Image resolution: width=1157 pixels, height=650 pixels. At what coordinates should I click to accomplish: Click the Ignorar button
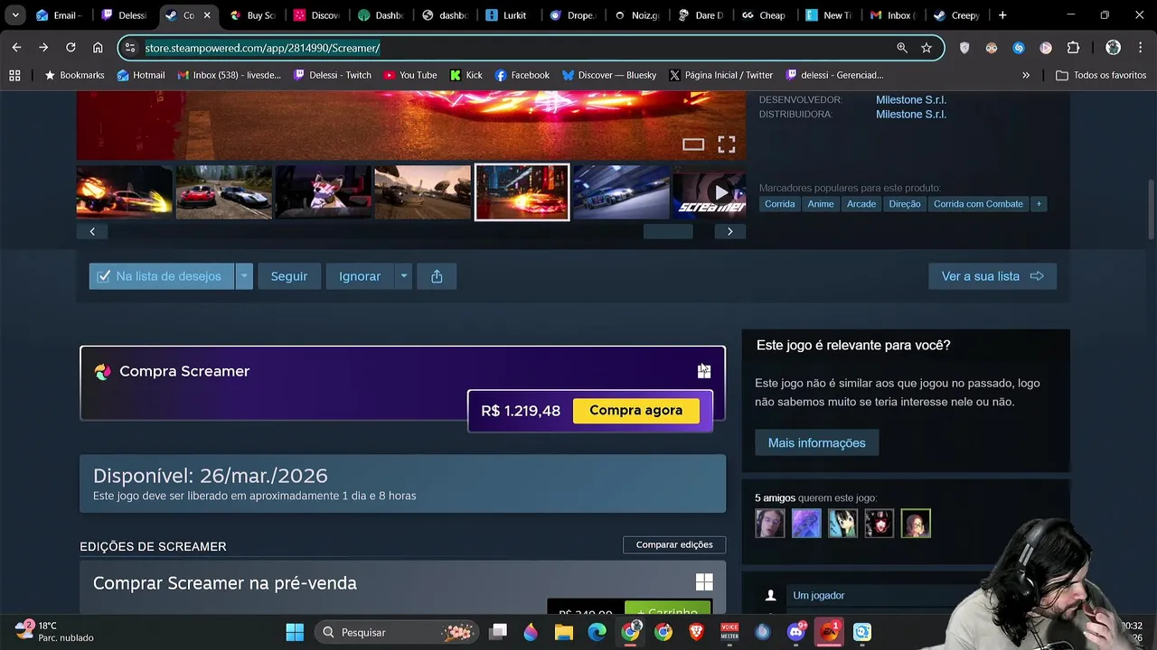tap(360, 276)
